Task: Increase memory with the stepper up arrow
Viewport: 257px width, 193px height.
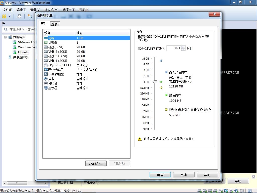Action: pyautogui.click(x=183, y=47)
